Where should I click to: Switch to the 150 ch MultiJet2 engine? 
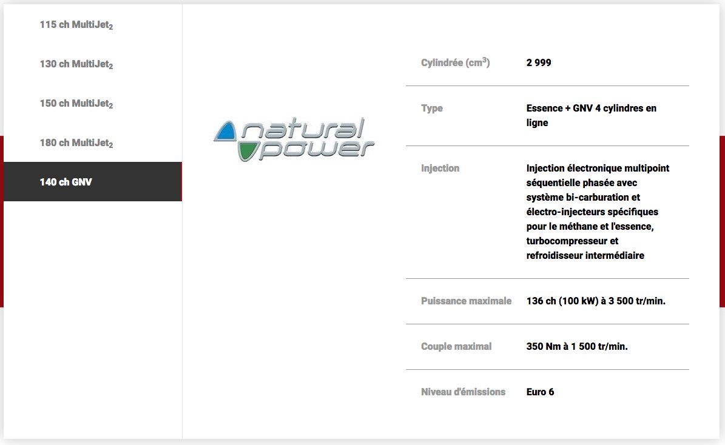coord(92,103)
